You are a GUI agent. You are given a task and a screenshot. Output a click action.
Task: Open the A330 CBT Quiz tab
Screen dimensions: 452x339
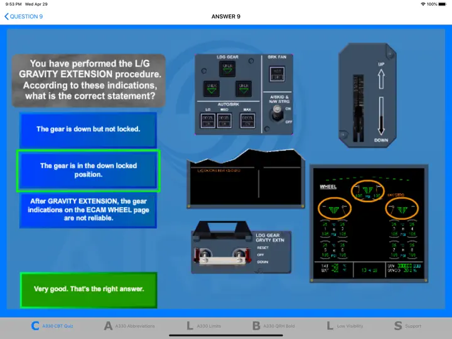(x=52, y=326)
